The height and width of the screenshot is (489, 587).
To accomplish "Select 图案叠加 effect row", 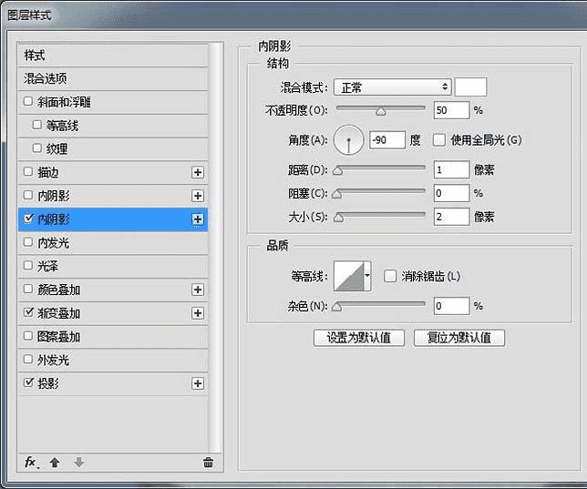I will [x=112, y=337].
